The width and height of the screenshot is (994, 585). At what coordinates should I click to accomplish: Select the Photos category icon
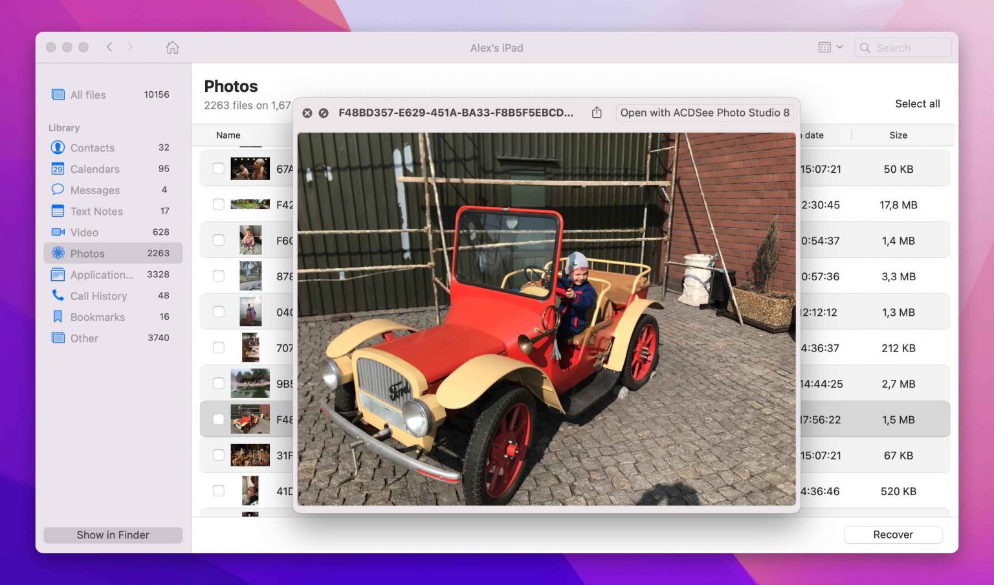(x=58, y=253)
